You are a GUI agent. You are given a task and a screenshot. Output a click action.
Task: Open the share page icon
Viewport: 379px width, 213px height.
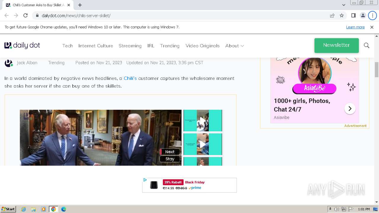pyautogui.click(x=332, y=15)
